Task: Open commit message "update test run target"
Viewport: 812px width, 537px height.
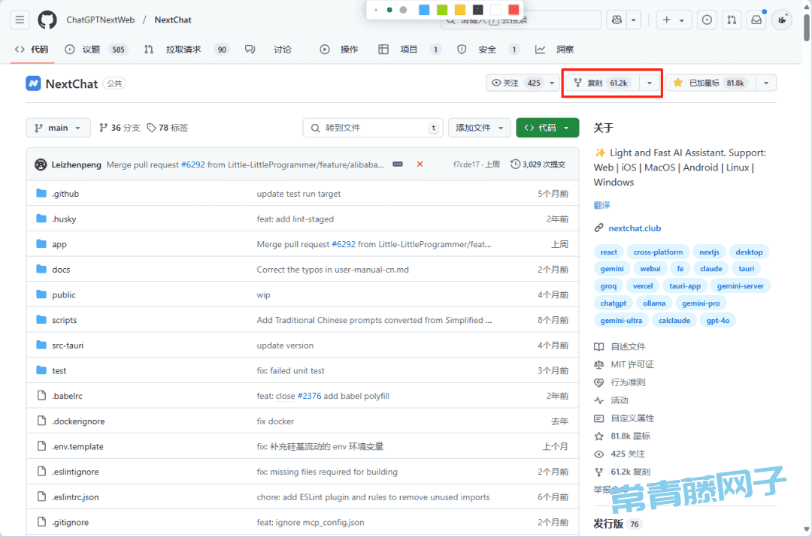Action: click(298, 194)
